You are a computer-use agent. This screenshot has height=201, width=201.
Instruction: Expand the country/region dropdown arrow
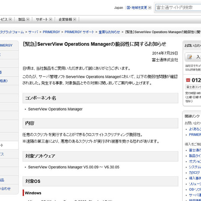coord(150,8)
